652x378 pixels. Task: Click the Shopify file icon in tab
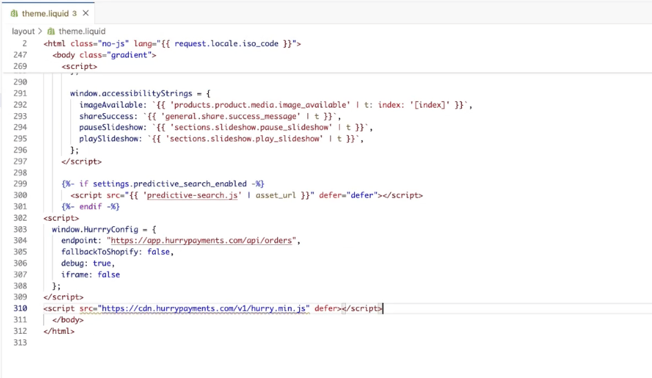coord(14,13)
